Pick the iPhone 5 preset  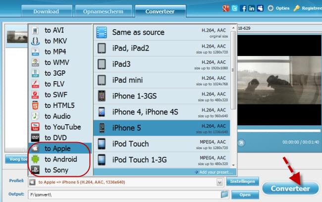click(162, 128)
